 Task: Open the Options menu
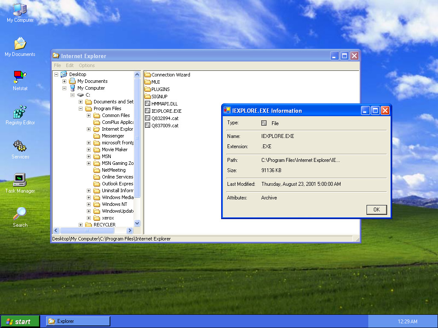coord(86,65)
